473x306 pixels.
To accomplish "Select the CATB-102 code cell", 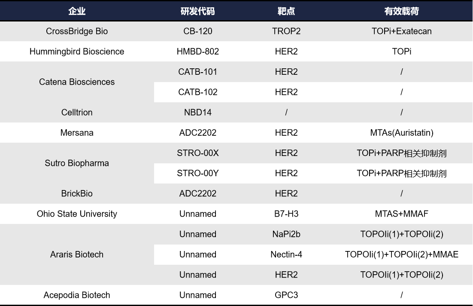I will (x=197, y=92).
